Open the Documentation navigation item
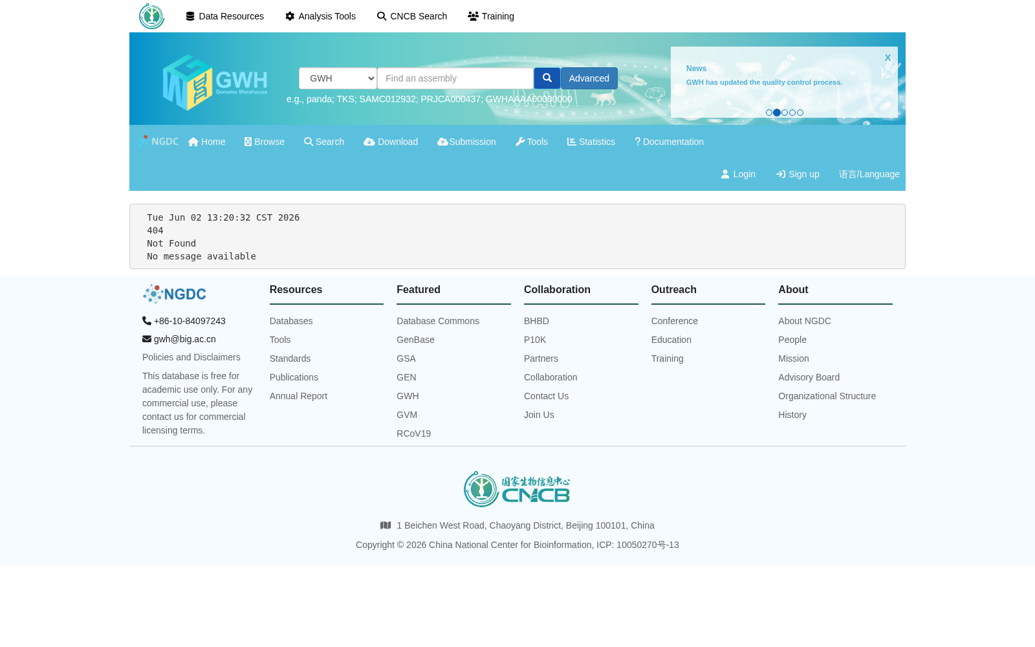 pos(669,142)
